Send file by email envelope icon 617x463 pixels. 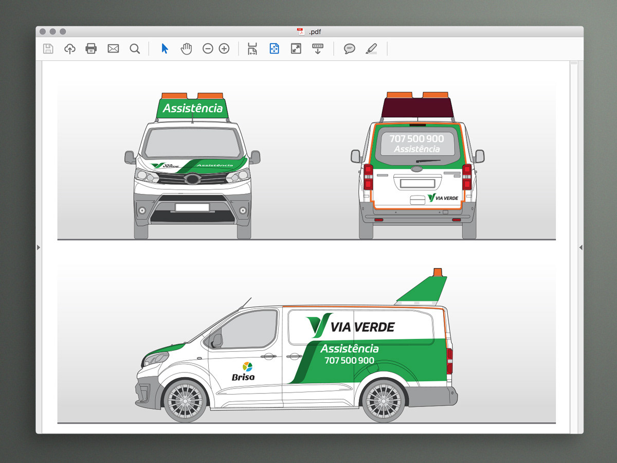click(x=113, y=49)
